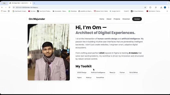Open the Free Stock Photos bookmark
Screen dimensions: 170x95
click(44, 11)
